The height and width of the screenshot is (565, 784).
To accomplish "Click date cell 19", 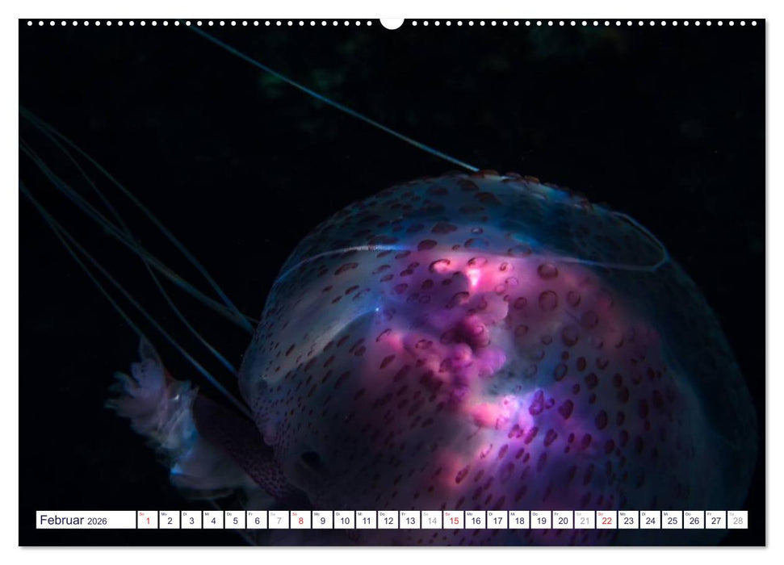I will point(541,521).
